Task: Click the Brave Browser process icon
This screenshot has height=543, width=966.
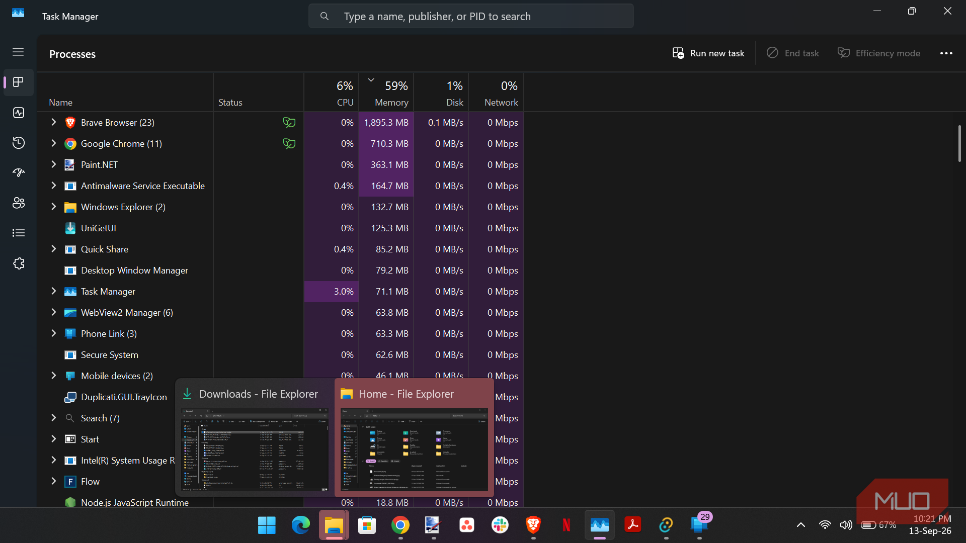Action: (x=70, y=123)
